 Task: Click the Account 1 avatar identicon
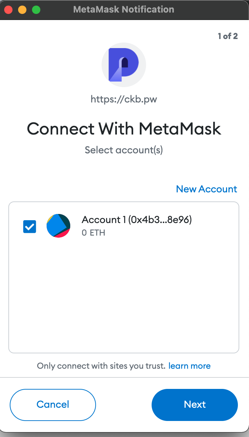click(58, 226)
